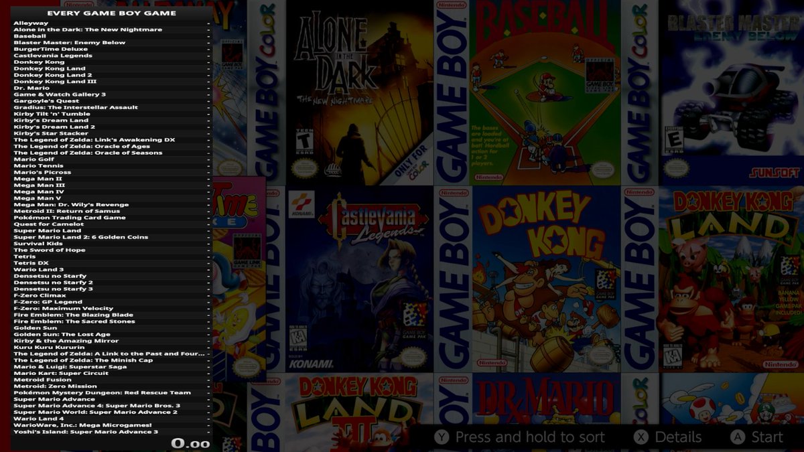Choose Mario & Luigi: Superstar Saga
804x452 pixels.
112,367
